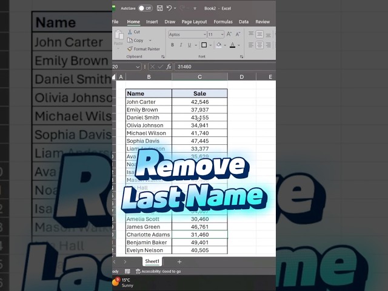Open the Font group dialog launcher
This screenshot has height=291, width=388.
241,56
